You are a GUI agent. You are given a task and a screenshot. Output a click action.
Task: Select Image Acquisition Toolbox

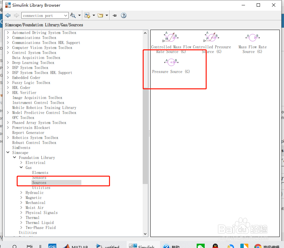[37, 98]
